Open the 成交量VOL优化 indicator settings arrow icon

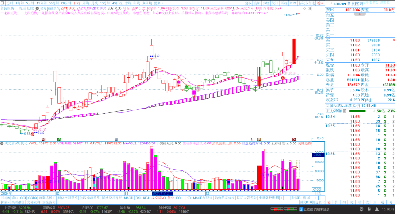[2, 143]
